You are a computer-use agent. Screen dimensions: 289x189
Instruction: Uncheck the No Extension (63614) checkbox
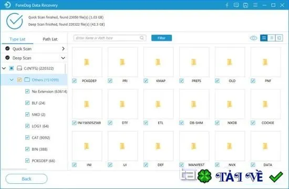click(x=27, y=91)
